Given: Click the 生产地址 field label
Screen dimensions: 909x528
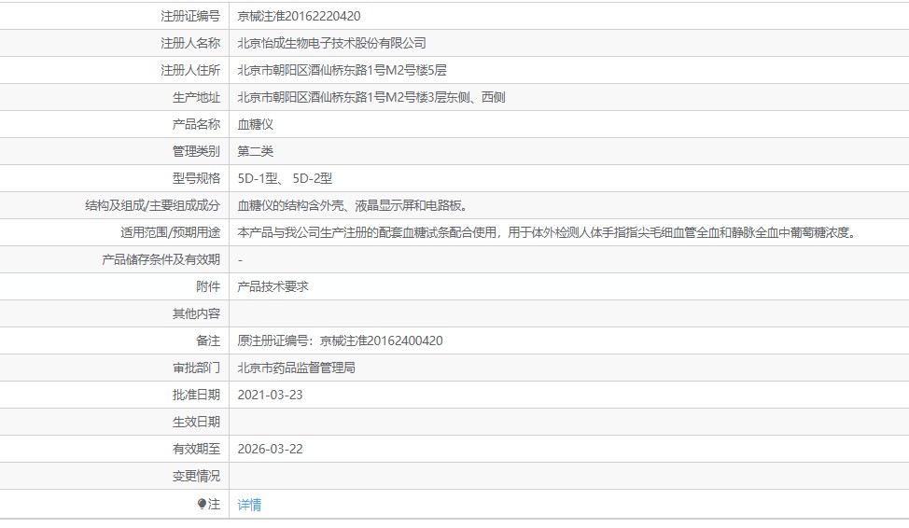Looking at the screenshot, I should point(197,97).
